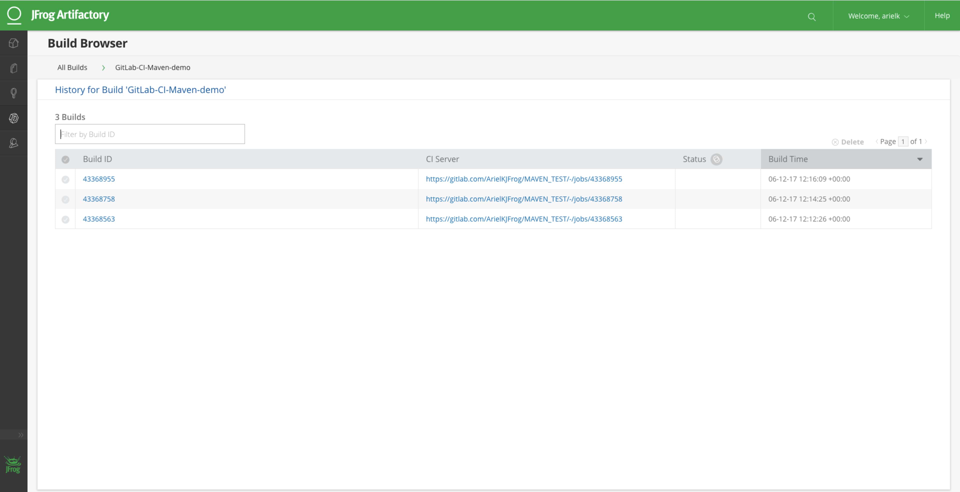The width and height of the screenshot is (960, 492).
Task: Open the Home dashboard from the sidebar
Action: click(13, 43)
